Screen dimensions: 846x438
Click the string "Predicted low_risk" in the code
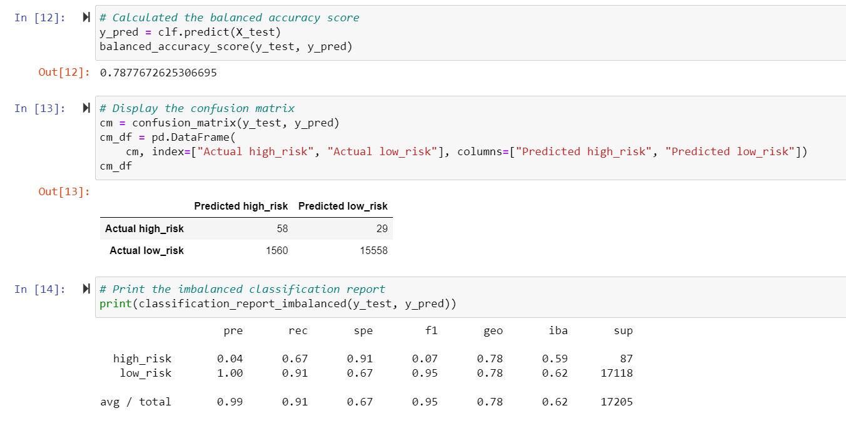pyautogui.click(x=731, y=151)
